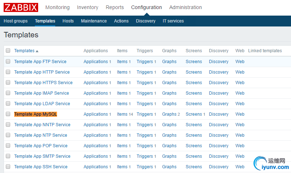
Task: Check Template App HTTPS Service checkbox
Action: pos(8,82)
